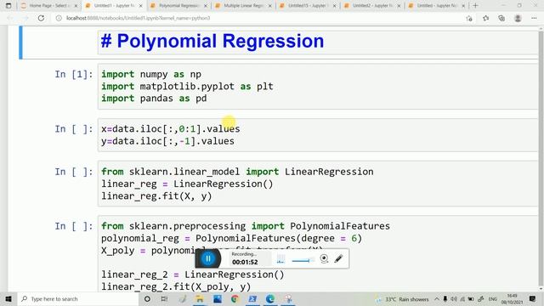Open the tab actions menu icon
This screenshot has width=544, height=306.
[x=8, y=6]
